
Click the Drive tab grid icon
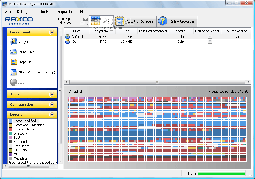tap(96, 21)
